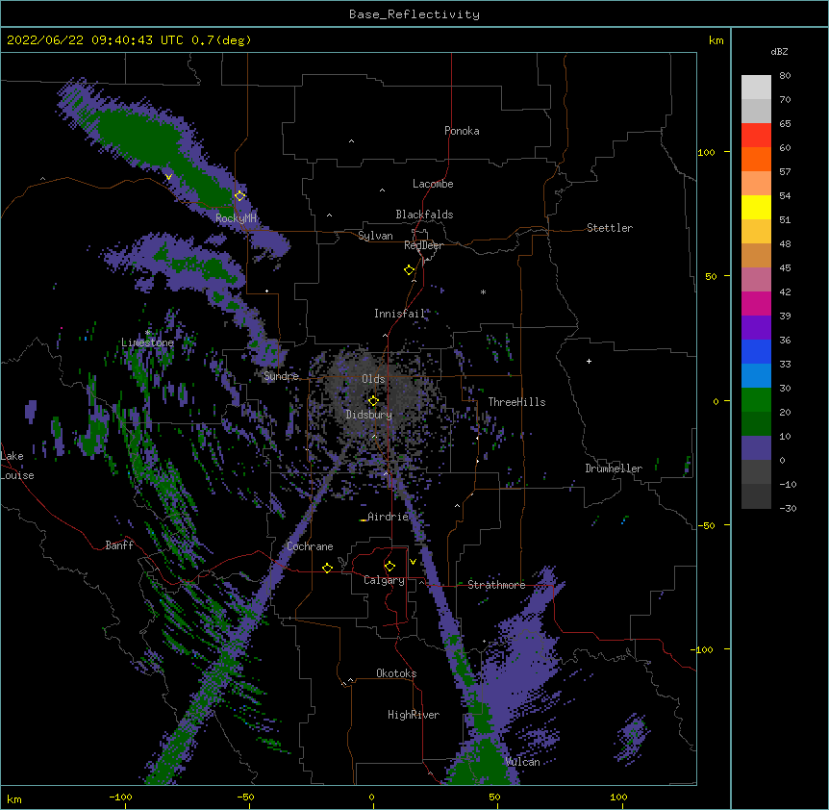Click the white plus marker north of Drumheller

589,361
